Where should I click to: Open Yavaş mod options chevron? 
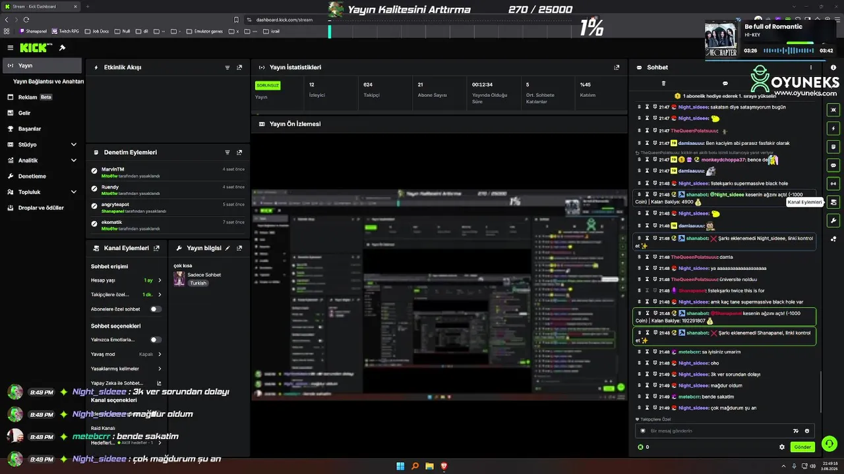pyautogui.click(x=160, y=354)
